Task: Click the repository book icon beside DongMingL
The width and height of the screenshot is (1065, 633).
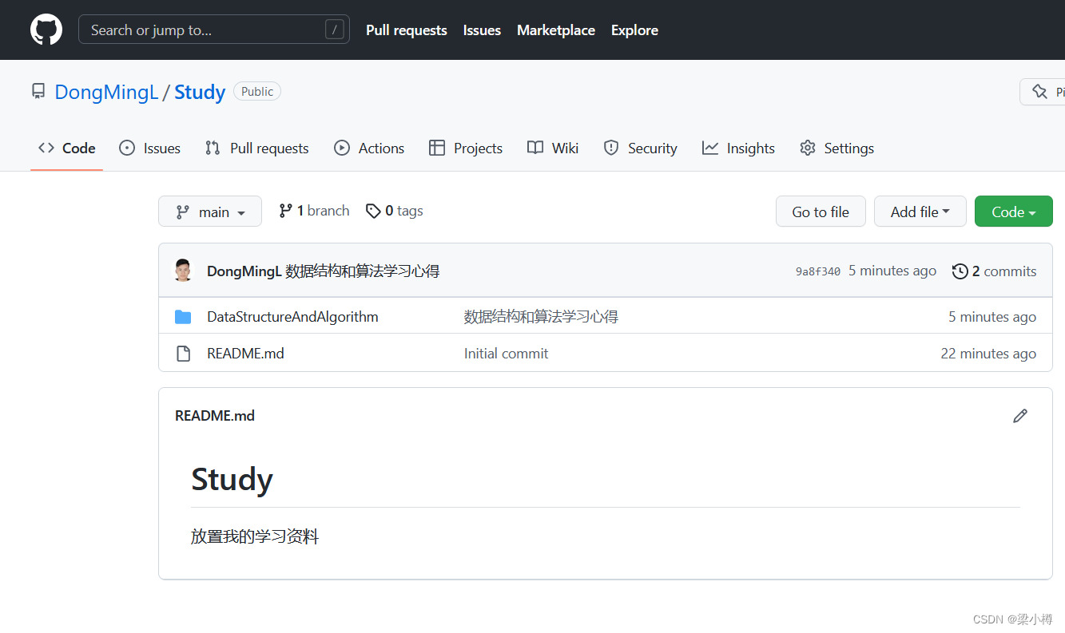Action: point(38,91)
